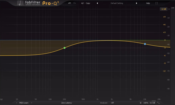Image resolution: width=175 pixels, height=105 pixels.
Task: Click the yellow EQ curve near 2k
Action: click(111, 40)
